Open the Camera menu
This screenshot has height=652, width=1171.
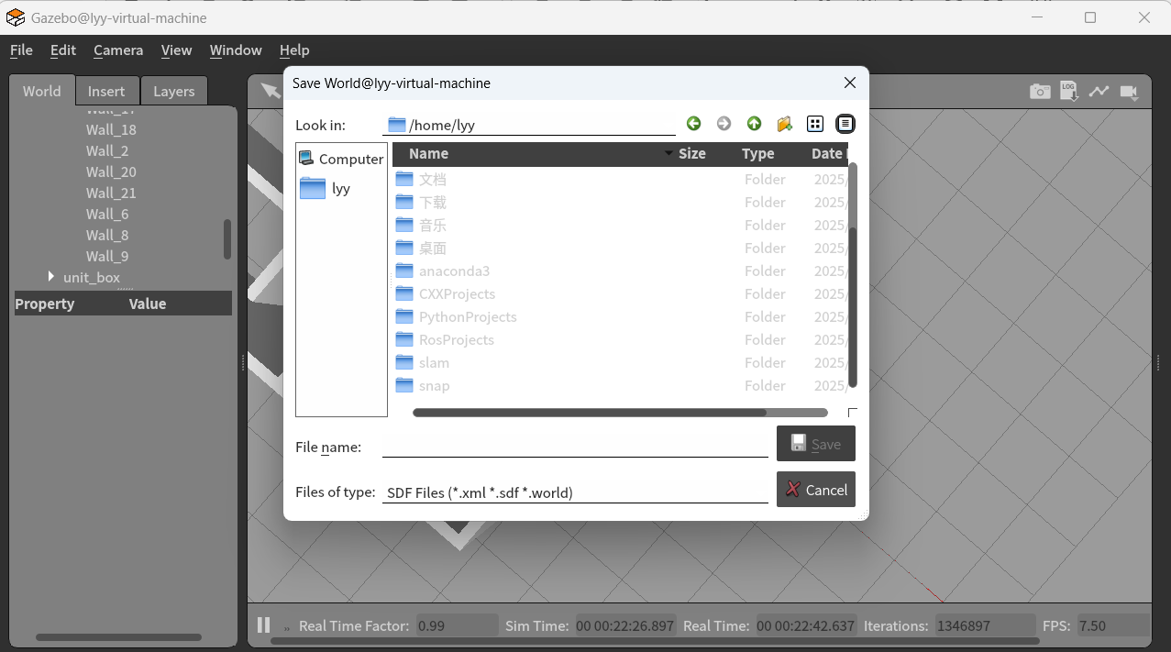118,50
